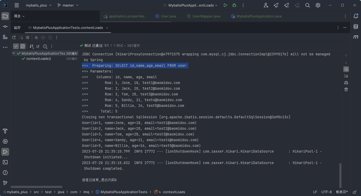This screenshot has height=196, width=361.
Task: Print the console output
Action: click(x=346, y=83)
